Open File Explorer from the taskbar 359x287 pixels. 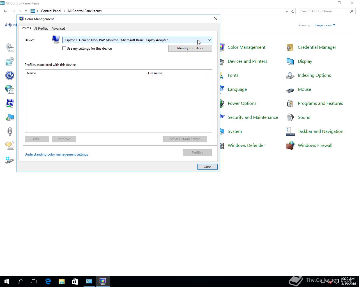(x=61, y=281)
